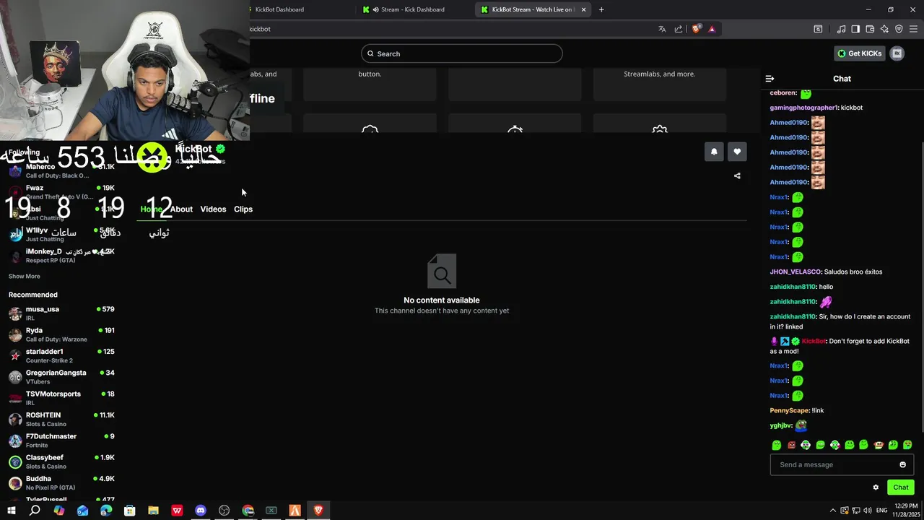
Task: Insert the red angry emote quick pick
Action: point(791,445)
